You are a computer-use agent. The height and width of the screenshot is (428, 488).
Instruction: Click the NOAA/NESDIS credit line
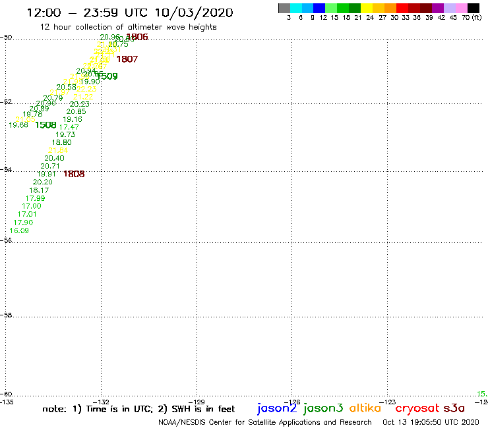265,423
